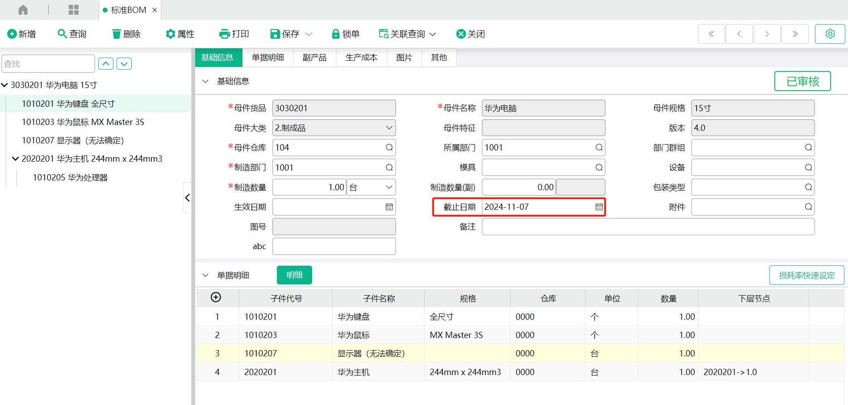848x405 pixels.
Task: Click the green 明细 button
Action: [294, 275]
